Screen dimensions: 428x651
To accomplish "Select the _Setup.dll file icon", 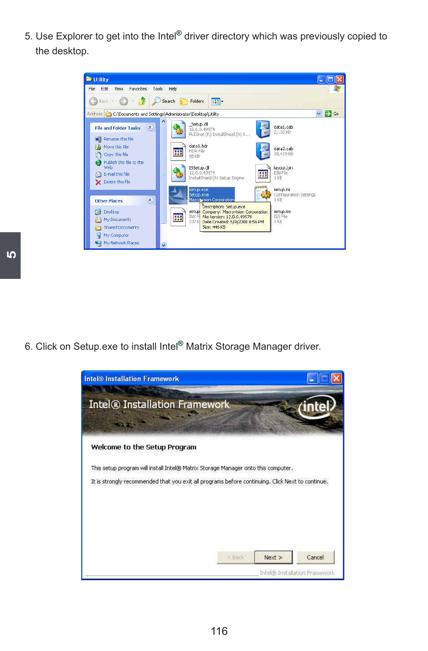I will [x=178, y=130].
